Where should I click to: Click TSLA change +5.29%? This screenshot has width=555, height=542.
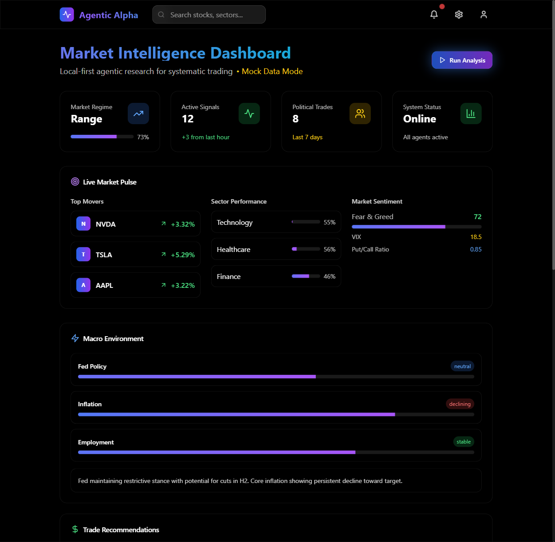pos(183,255)
